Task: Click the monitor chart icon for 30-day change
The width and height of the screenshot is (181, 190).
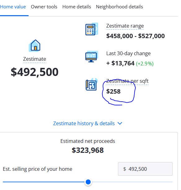Action: tap(92, 56)
